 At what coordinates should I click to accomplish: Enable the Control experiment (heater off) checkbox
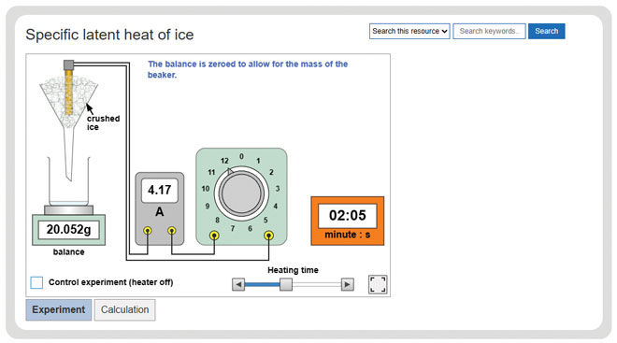pos(36,282)
